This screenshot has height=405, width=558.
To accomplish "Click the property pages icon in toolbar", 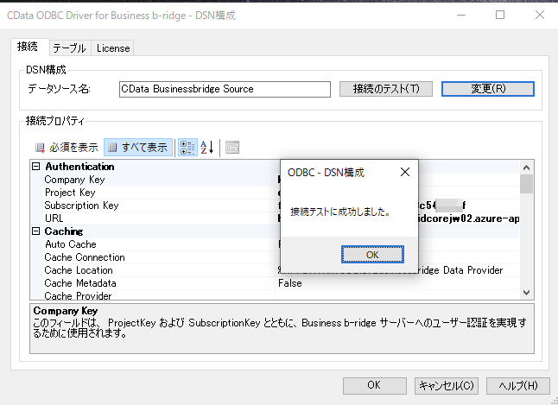I will 232,148.
